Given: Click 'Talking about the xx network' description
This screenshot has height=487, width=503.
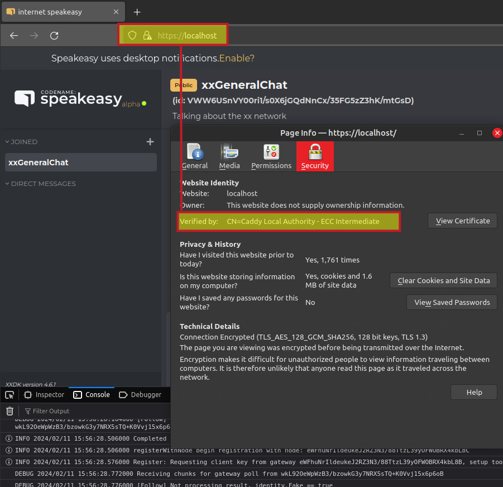Looking at the screenshot, I should (x=229, y=116).
